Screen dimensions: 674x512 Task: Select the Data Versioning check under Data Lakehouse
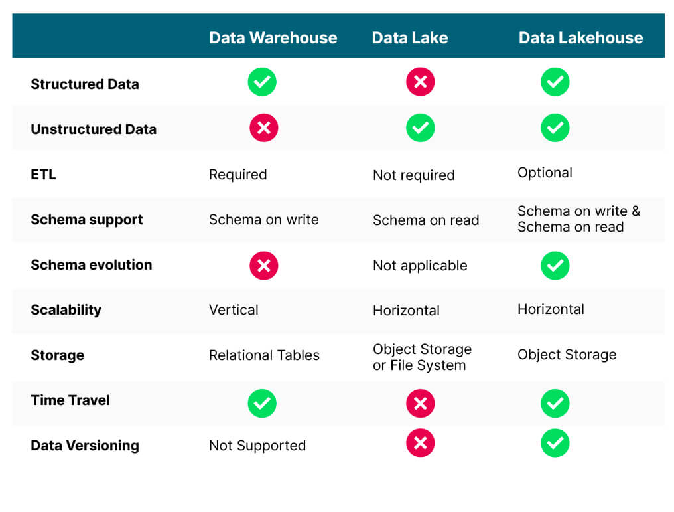[x=555, y=443]
